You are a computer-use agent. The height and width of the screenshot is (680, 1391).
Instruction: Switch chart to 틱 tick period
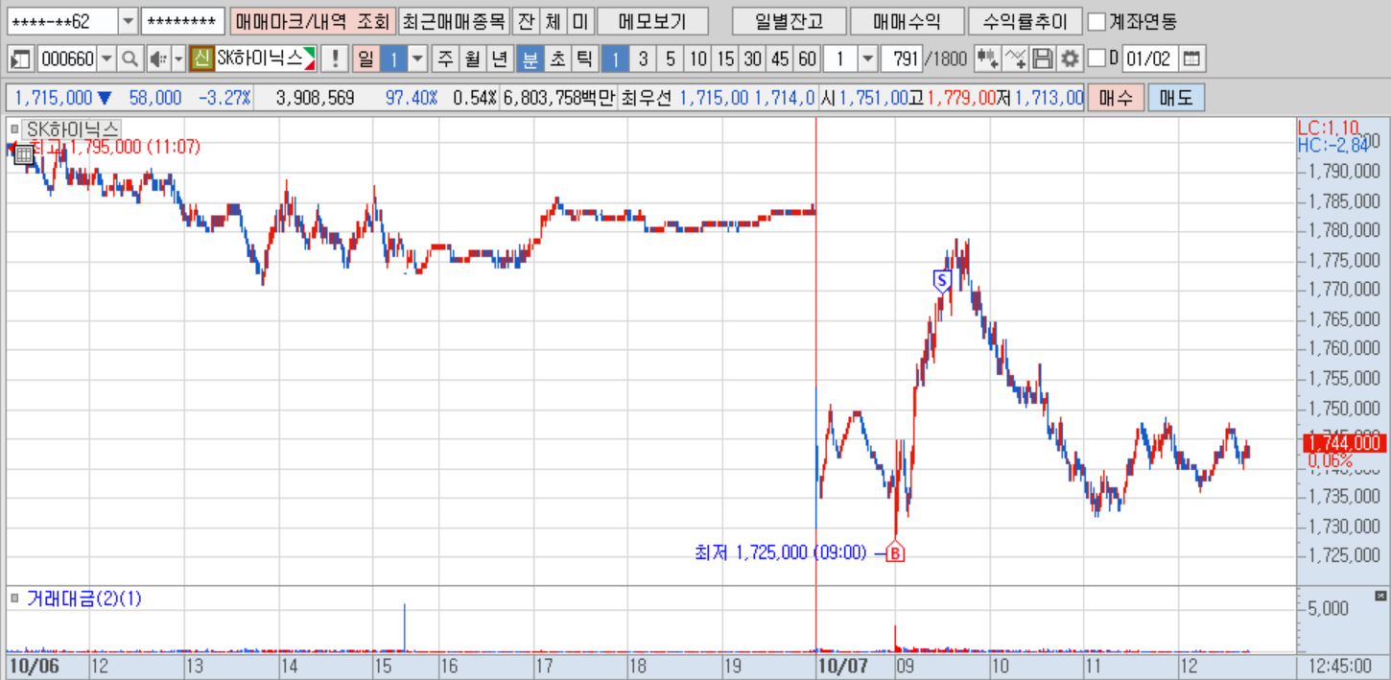coord(583,59)
